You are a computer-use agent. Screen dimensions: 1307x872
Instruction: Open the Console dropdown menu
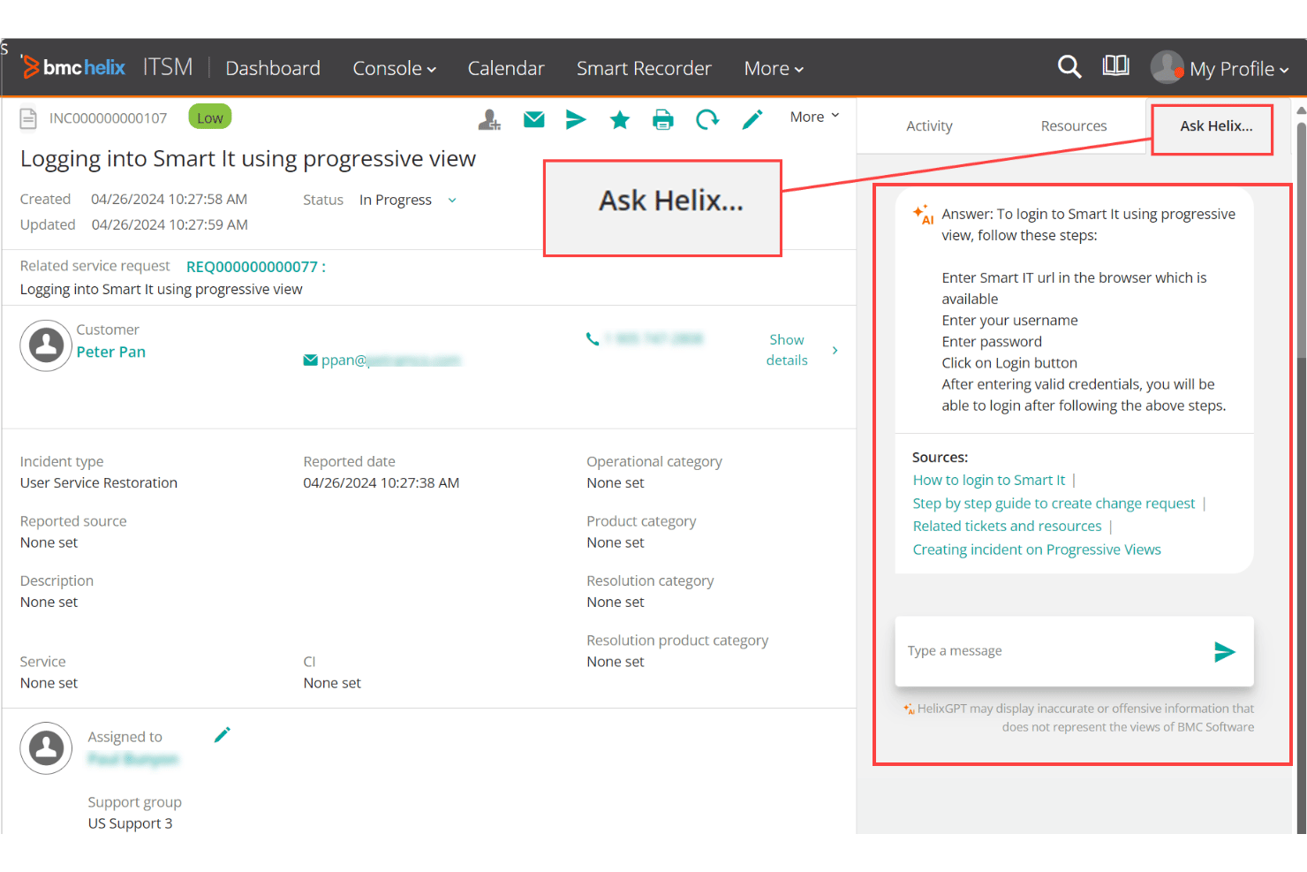pyautogui.click(x=395, y=68)
